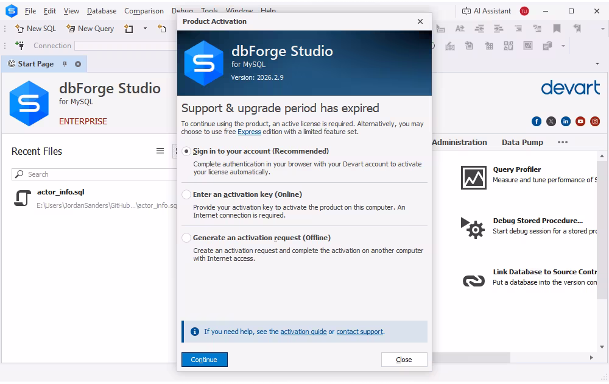Click the increase indent toolbar icon

[498, 29]
